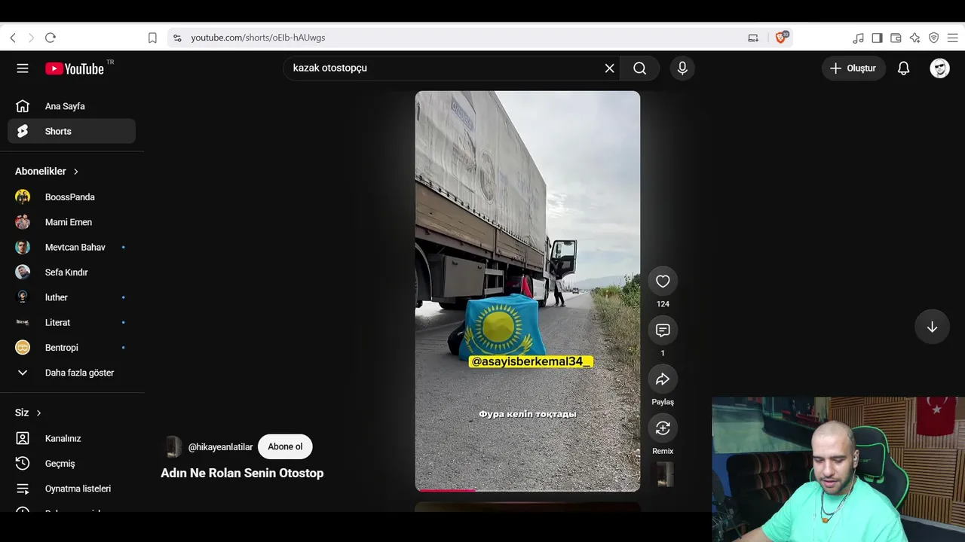Open the Sefa Kındır subscription channel

(72, 273)
